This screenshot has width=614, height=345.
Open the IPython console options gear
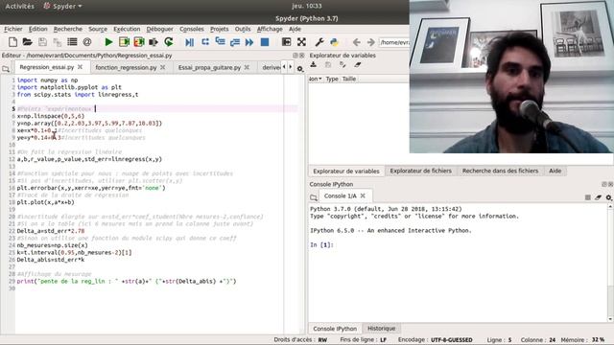coord(609,197)
